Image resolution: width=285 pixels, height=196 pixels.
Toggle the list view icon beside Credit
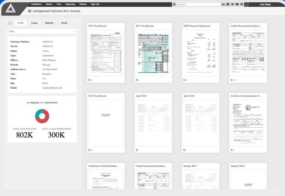coord(10,23)
